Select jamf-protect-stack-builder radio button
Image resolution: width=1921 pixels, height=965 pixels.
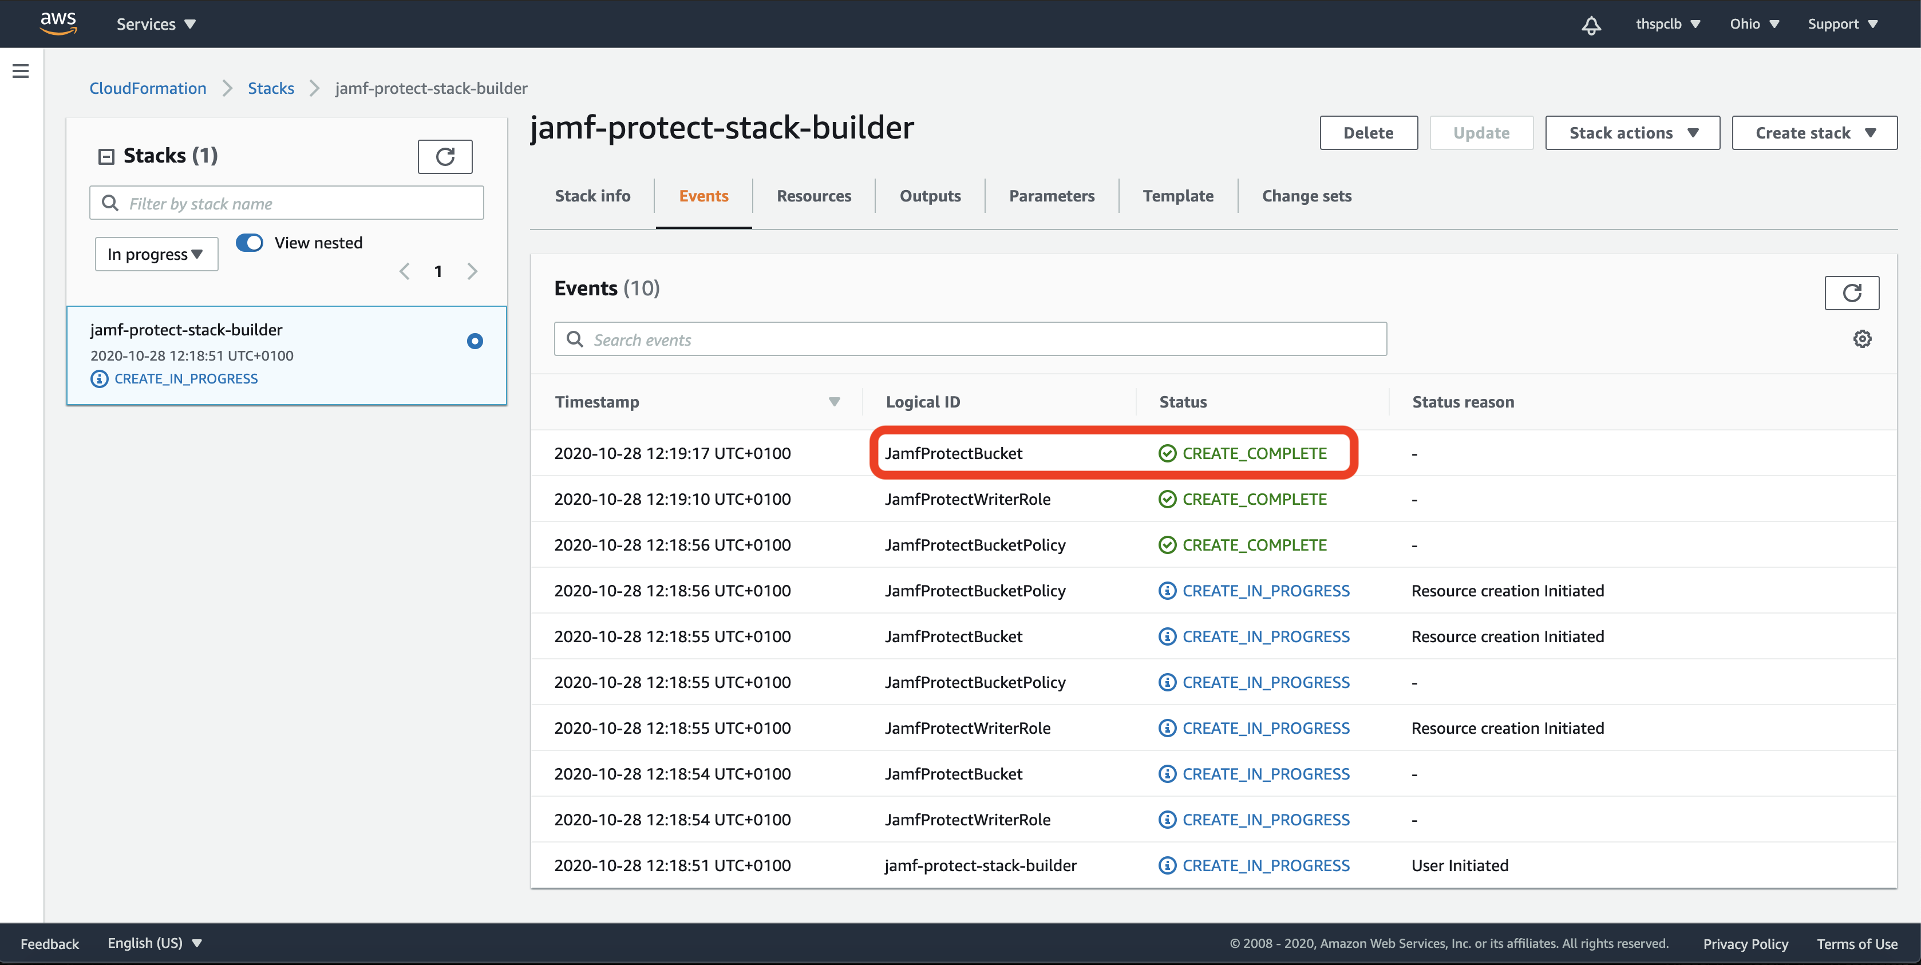click(x=475, y=342)
